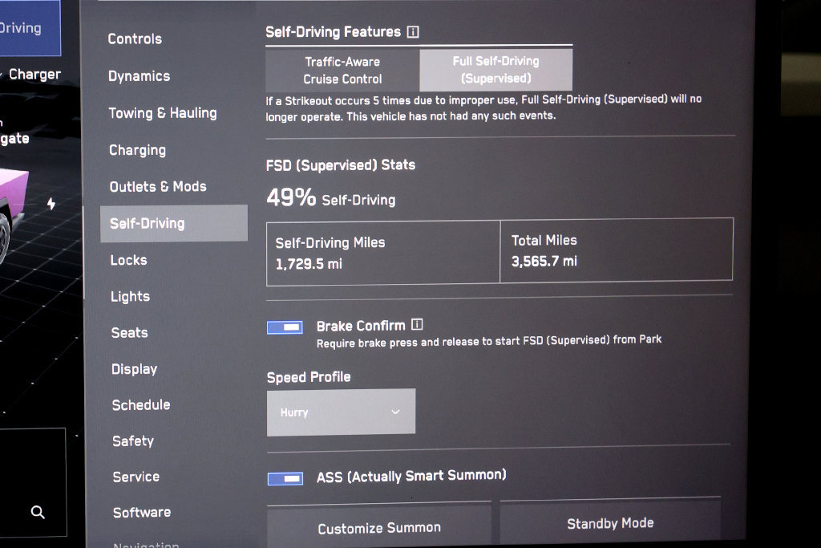Open the Locks settings

(128, 261)
